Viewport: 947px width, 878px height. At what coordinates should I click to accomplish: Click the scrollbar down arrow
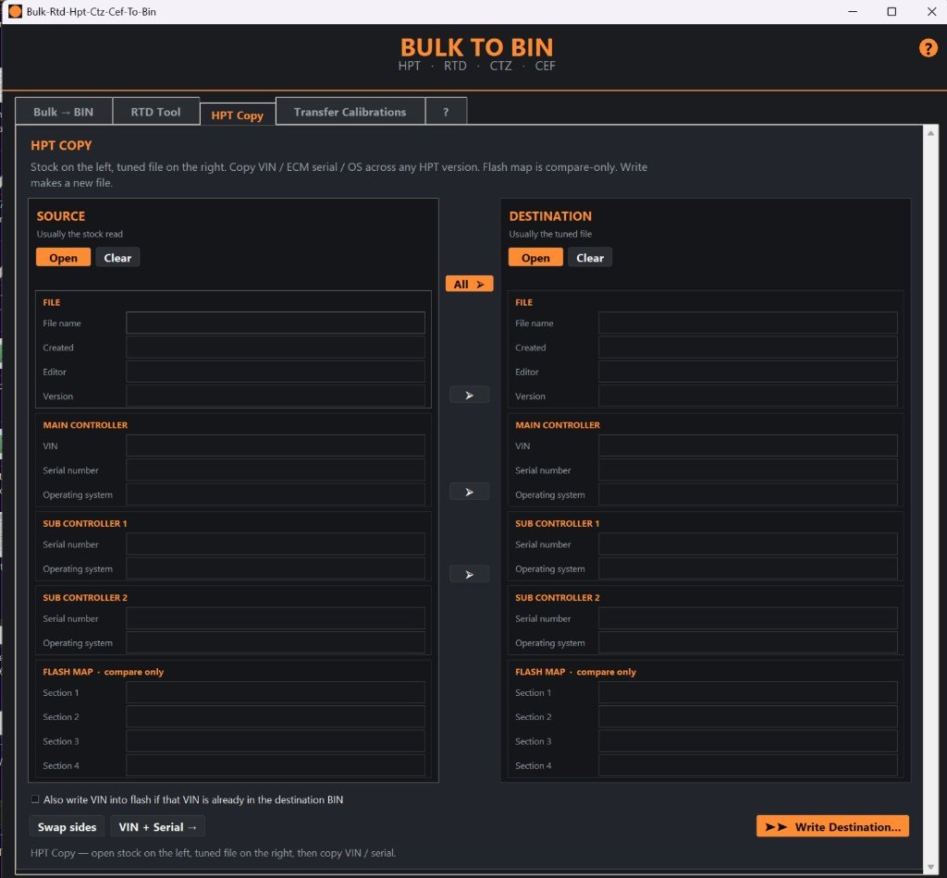[930, 867]
